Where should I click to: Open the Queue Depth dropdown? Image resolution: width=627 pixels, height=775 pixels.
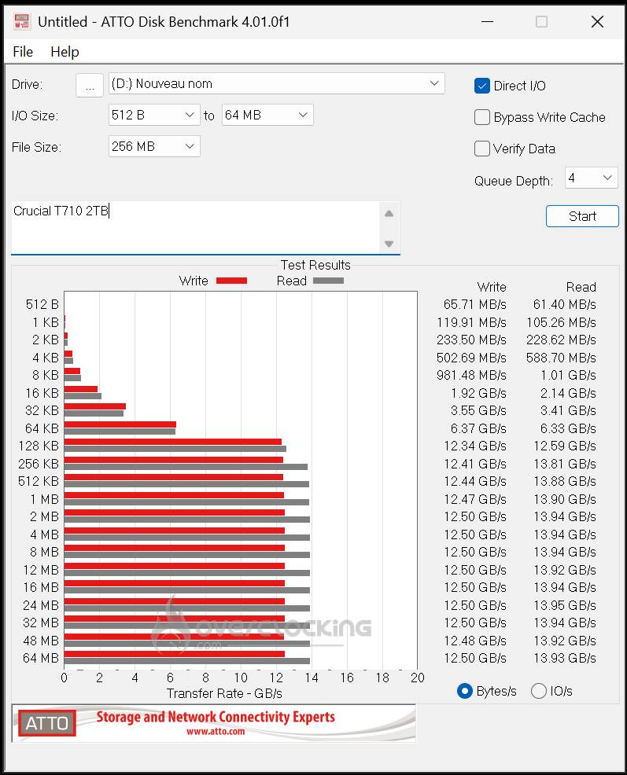point(592,178)
